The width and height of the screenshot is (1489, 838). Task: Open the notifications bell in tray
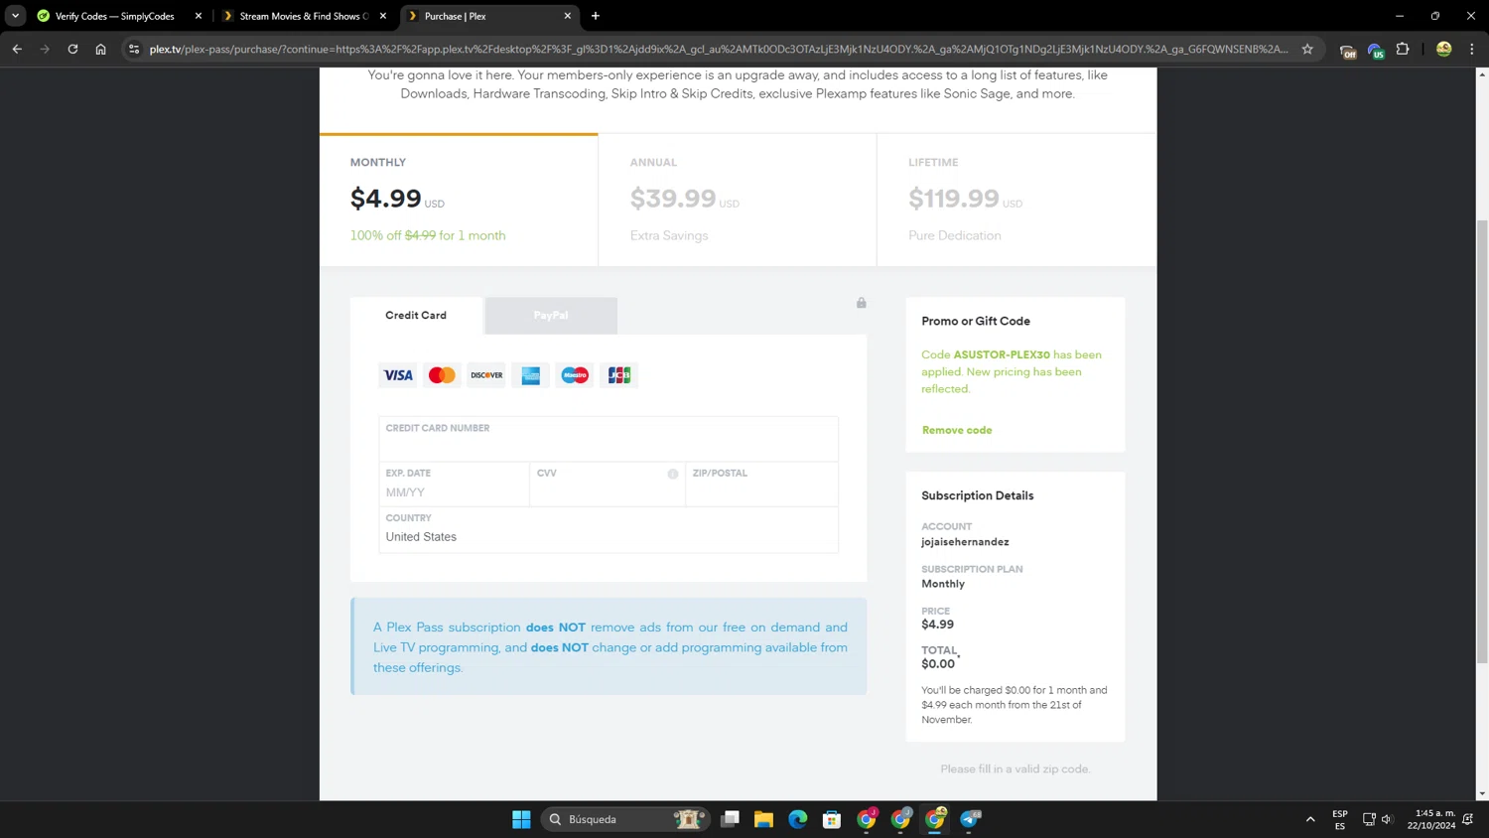(1468, 819)
